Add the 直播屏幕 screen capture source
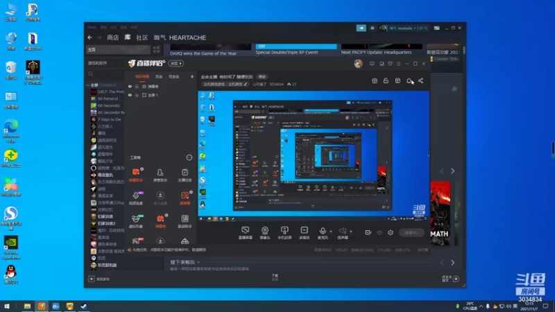Image resolution: width=555 pixels, height=312 pixels. coord(246,233)
